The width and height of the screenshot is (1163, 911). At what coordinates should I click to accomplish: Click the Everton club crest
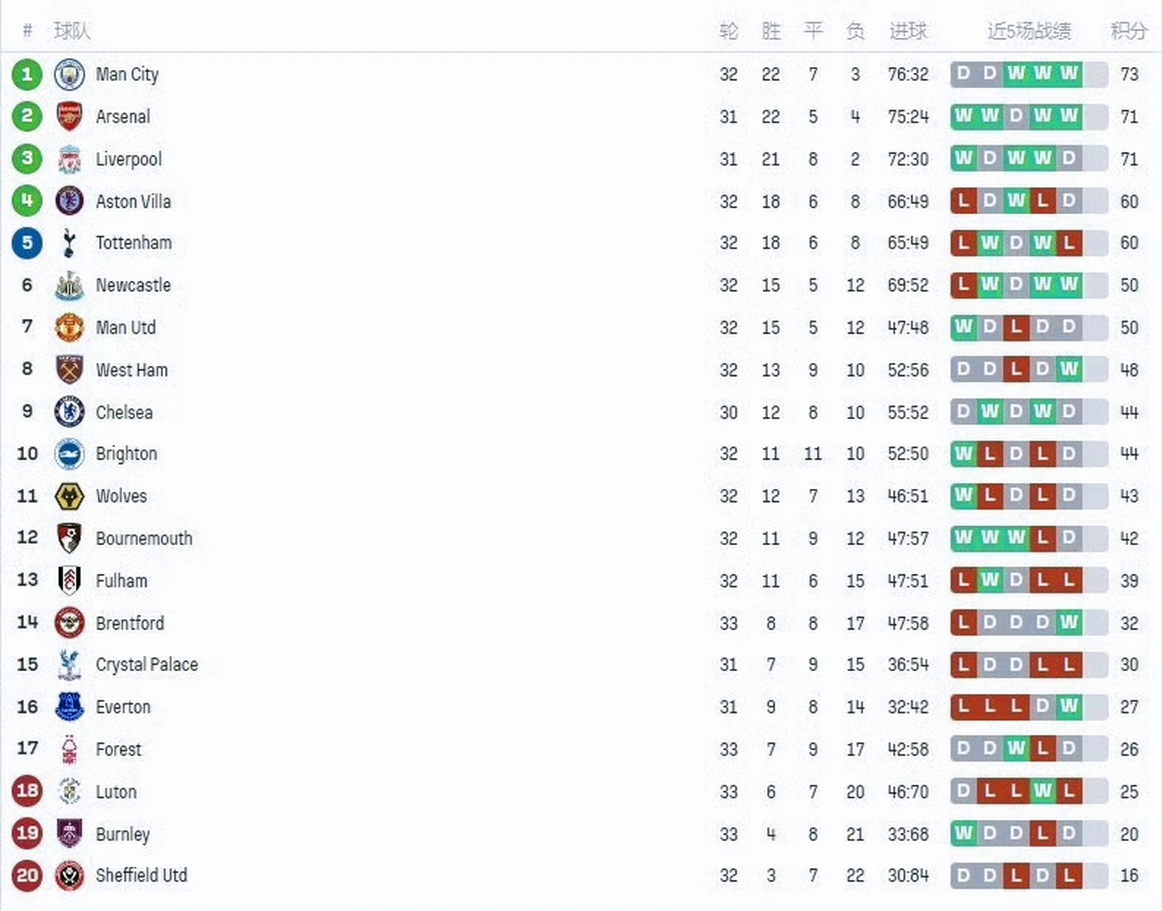coord(69,707)
